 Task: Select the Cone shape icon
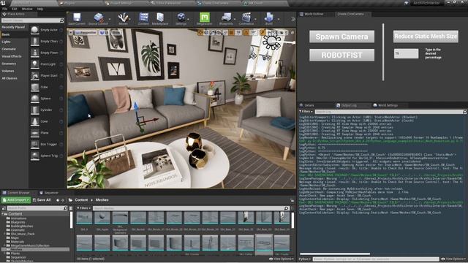(35, 121)
